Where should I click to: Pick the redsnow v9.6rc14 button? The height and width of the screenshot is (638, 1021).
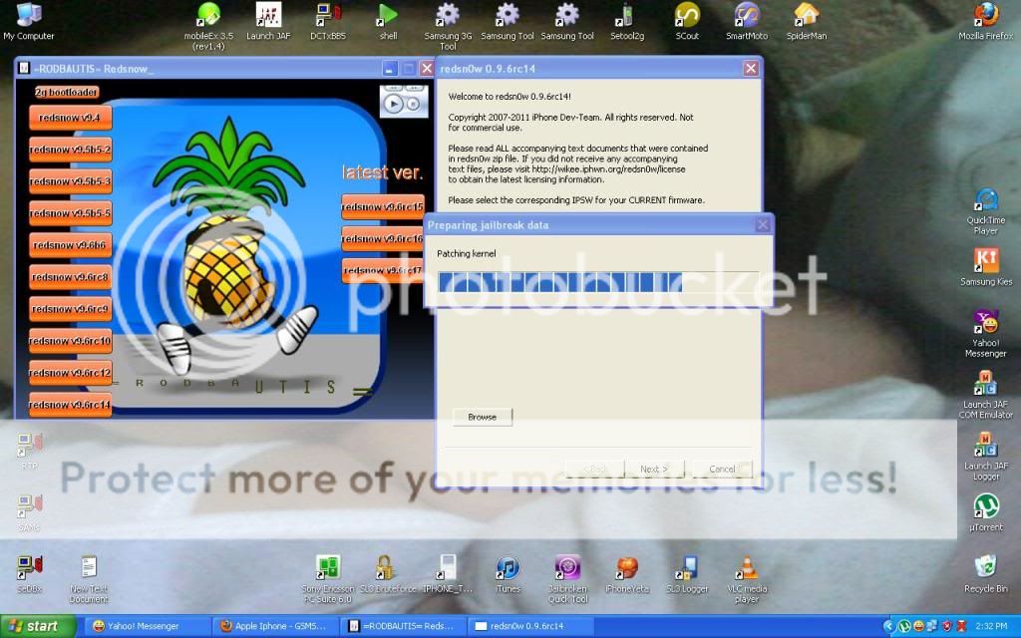(70, 405)
